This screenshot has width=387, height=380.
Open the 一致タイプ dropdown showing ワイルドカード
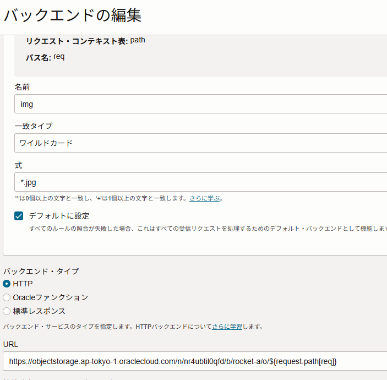(x=198, y=143)
